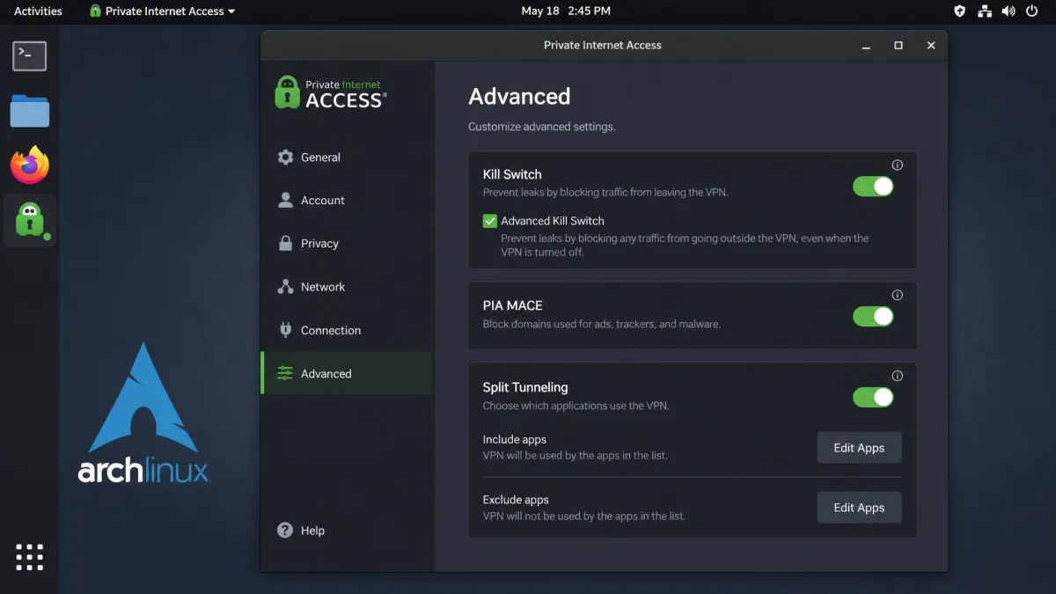This screenshot has height=594, width=1056.
Task: Switch to the Account settings tab
Action: (346, 200)
